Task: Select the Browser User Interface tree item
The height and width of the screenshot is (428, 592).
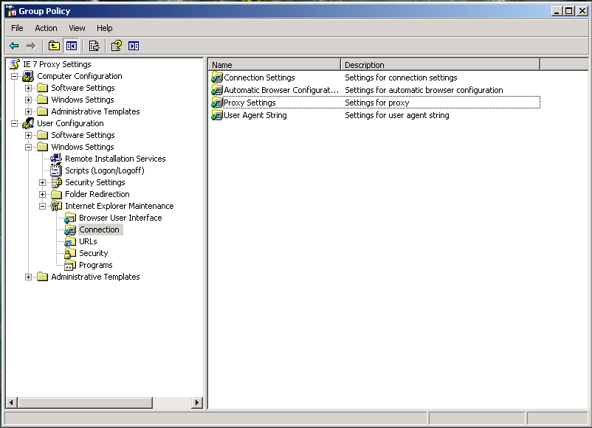Action: pyautogui.click(x=120, y=218)
